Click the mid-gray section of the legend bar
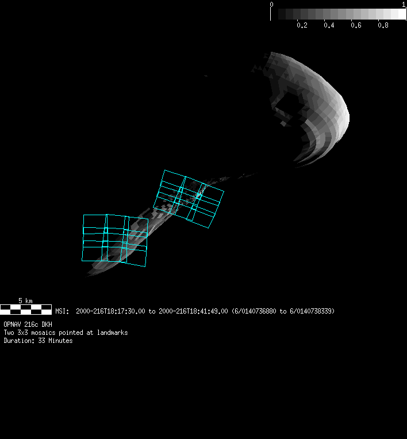The height and width of the screenshot is (439, 407). [x=338, y=14]
